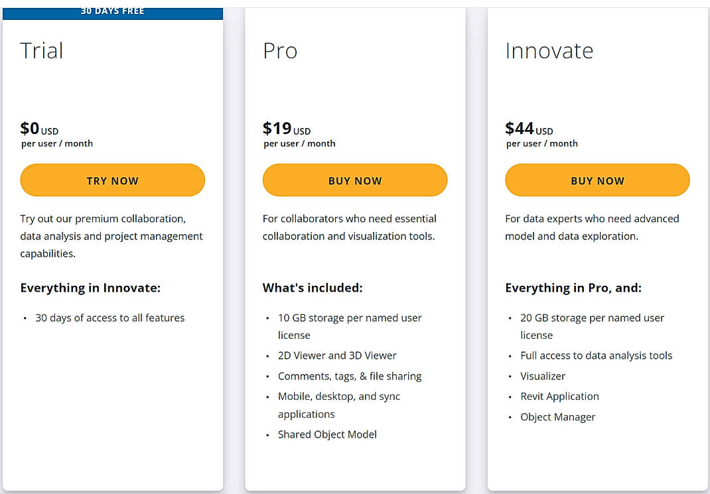
Task: Click the Innovate plan heading
Action: click(x=549, y=50)
